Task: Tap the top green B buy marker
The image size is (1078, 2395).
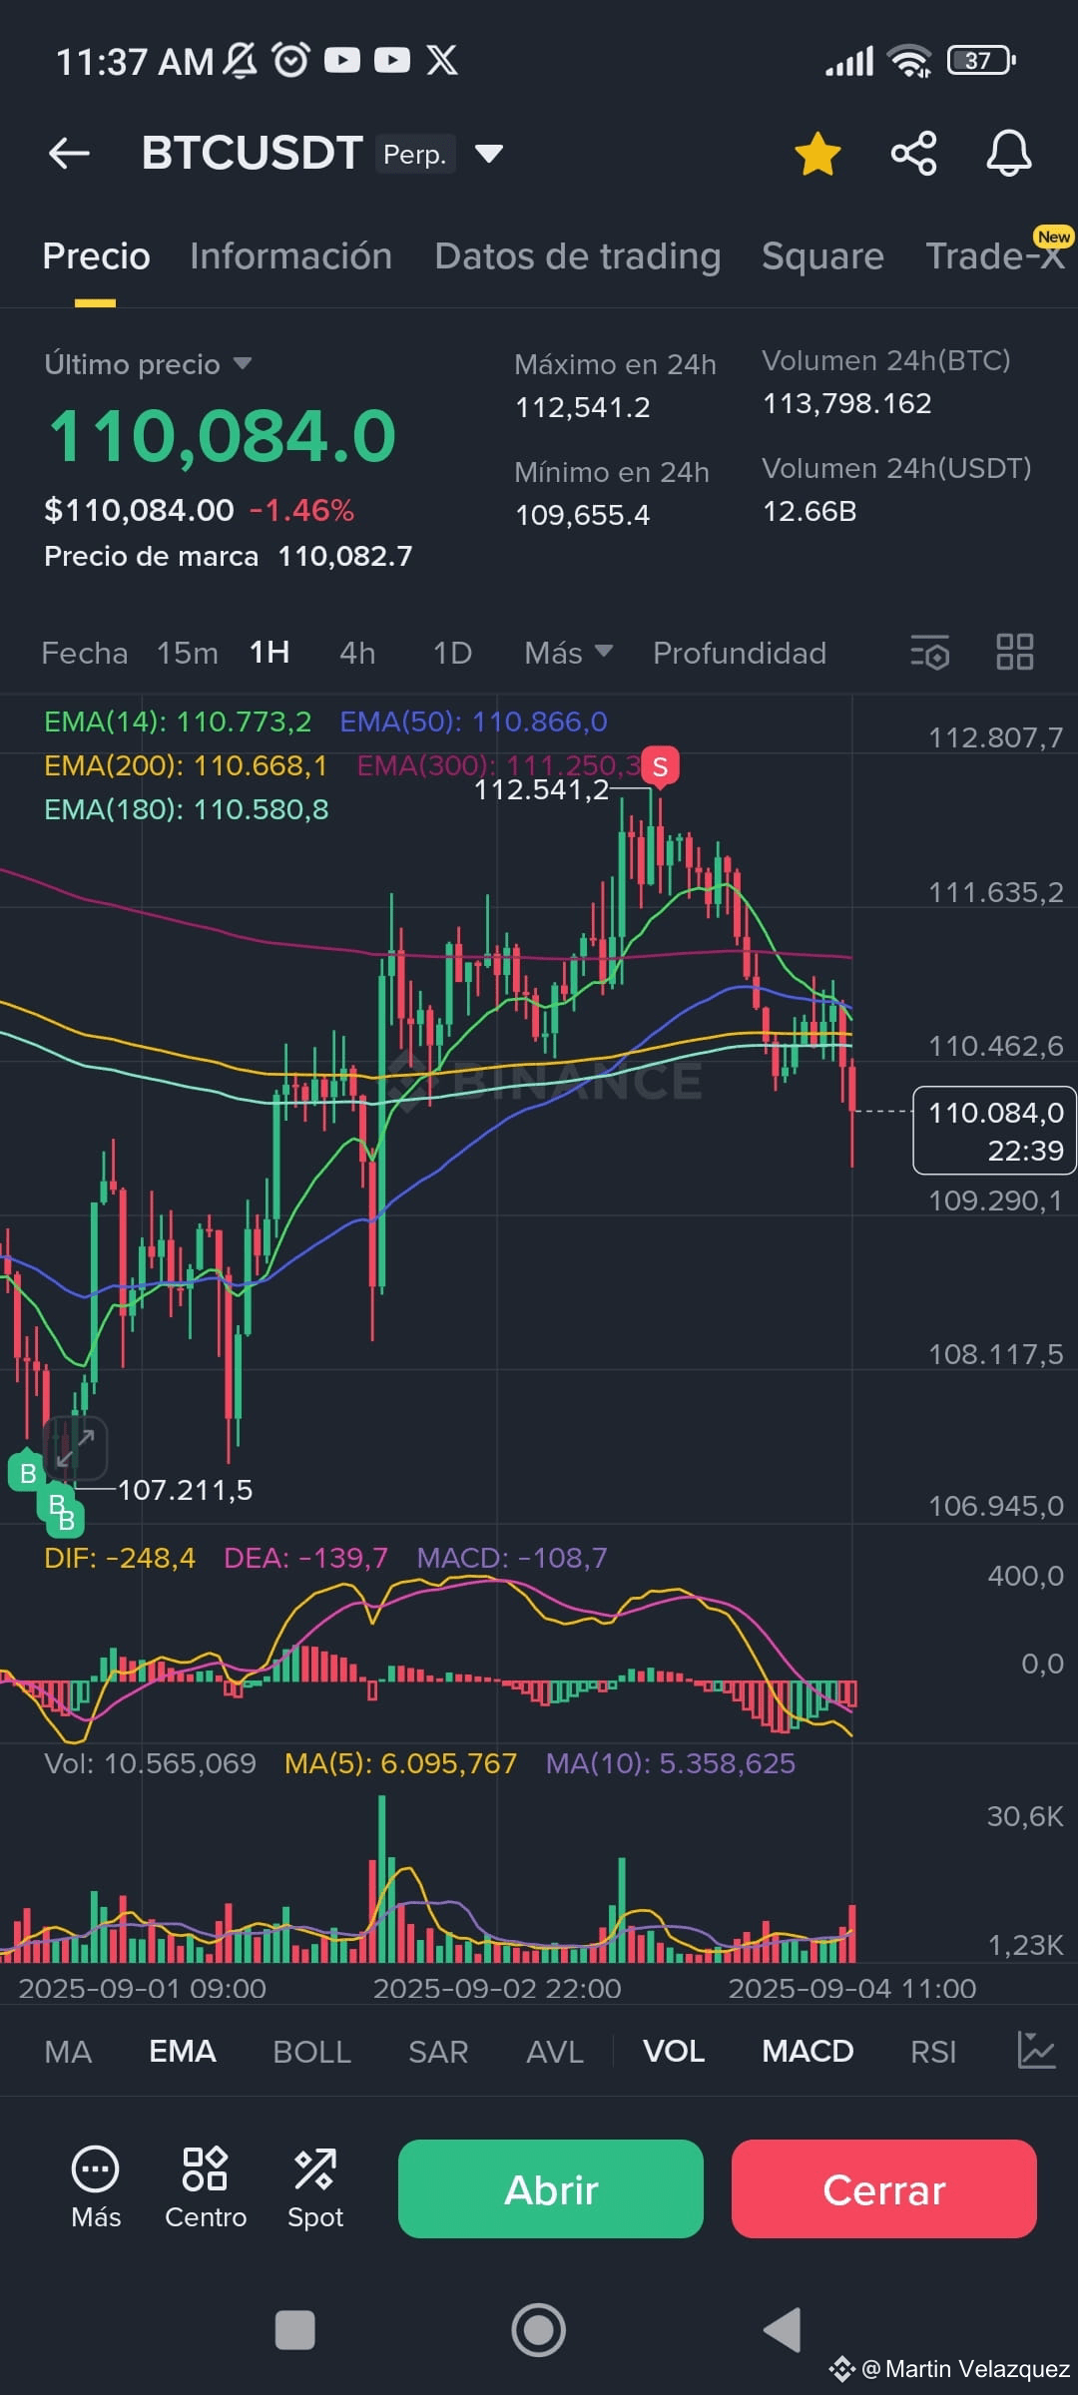Action: coord(28,1472)
